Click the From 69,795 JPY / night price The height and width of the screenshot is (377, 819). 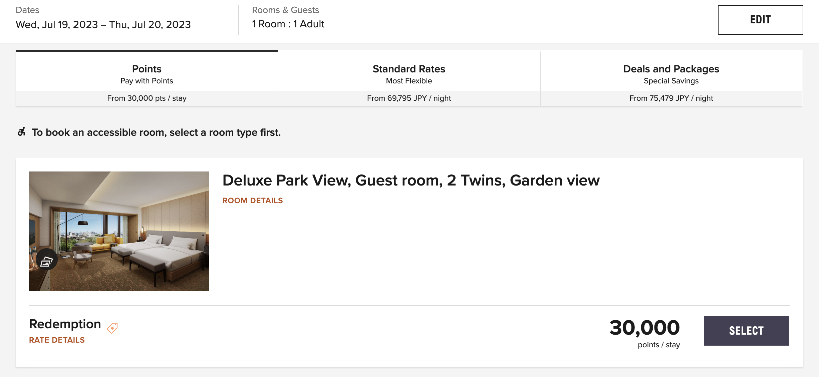409,98
